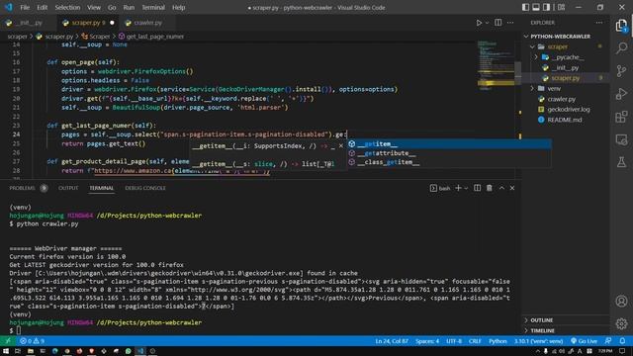Open the Testing flask view

[x=621, y=162]
